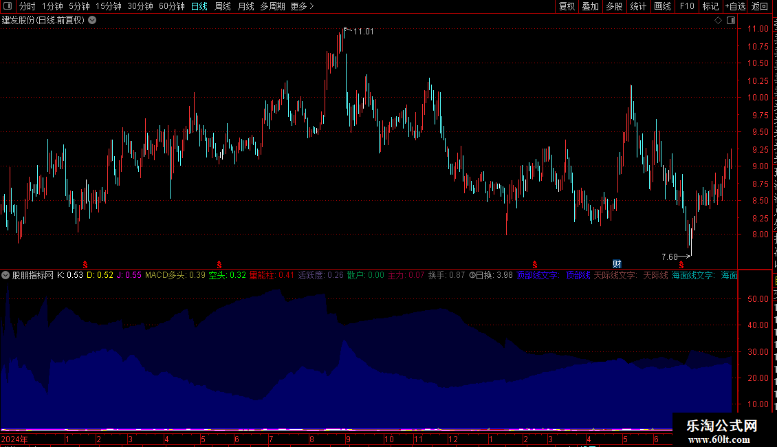
Task: Click the red S signal marker near July
Action: tap(219, 265)
